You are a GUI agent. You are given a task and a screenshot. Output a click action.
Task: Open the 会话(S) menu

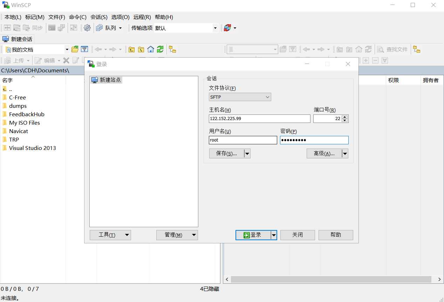coord(99,17)
